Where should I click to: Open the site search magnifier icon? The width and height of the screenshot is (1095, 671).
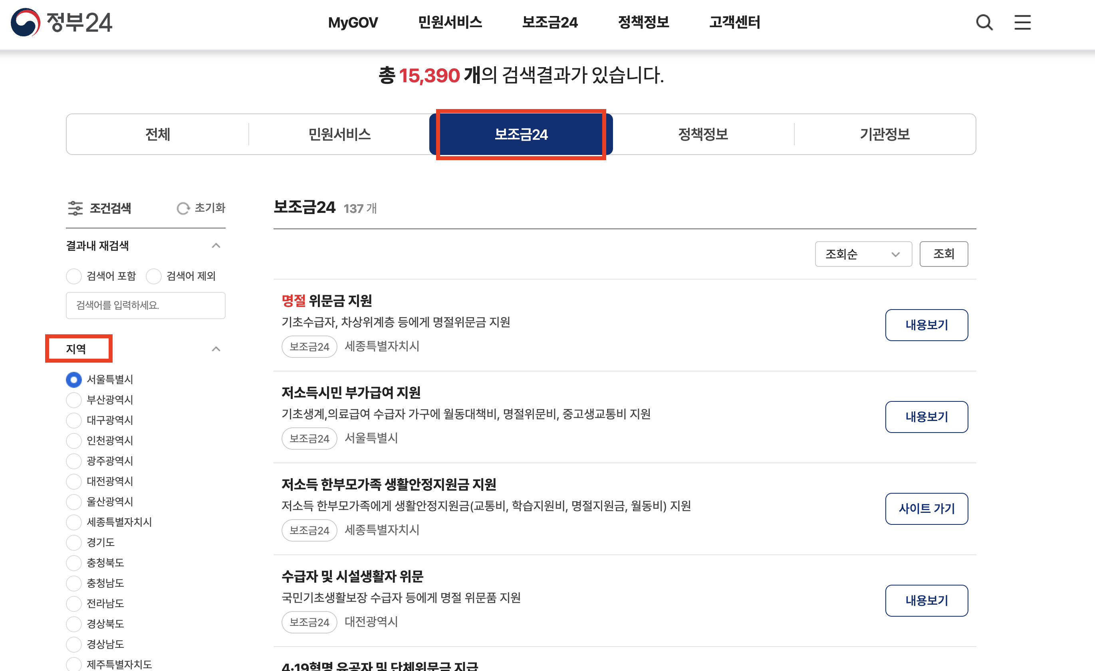(985, 23)
